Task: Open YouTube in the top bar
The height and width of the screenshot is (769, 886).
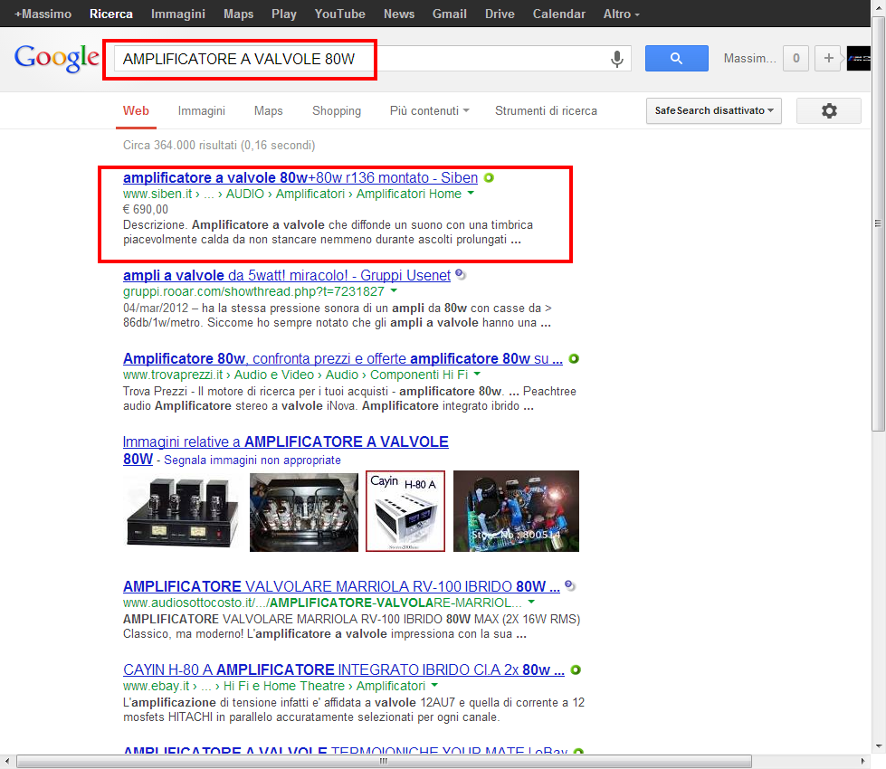Action: coord(339,14)
